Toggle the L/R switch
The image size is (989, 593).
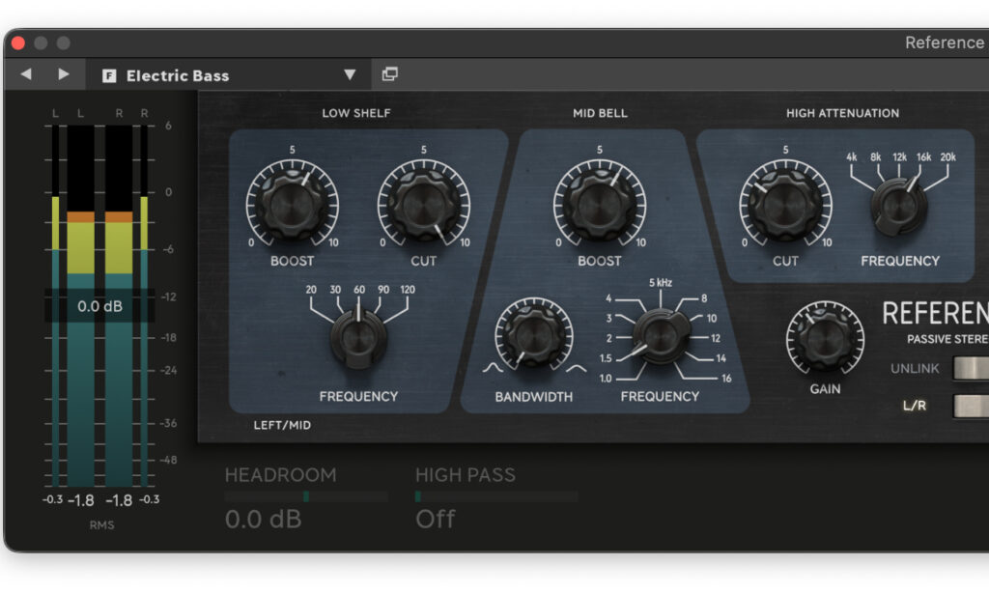[x=970, y=406]
